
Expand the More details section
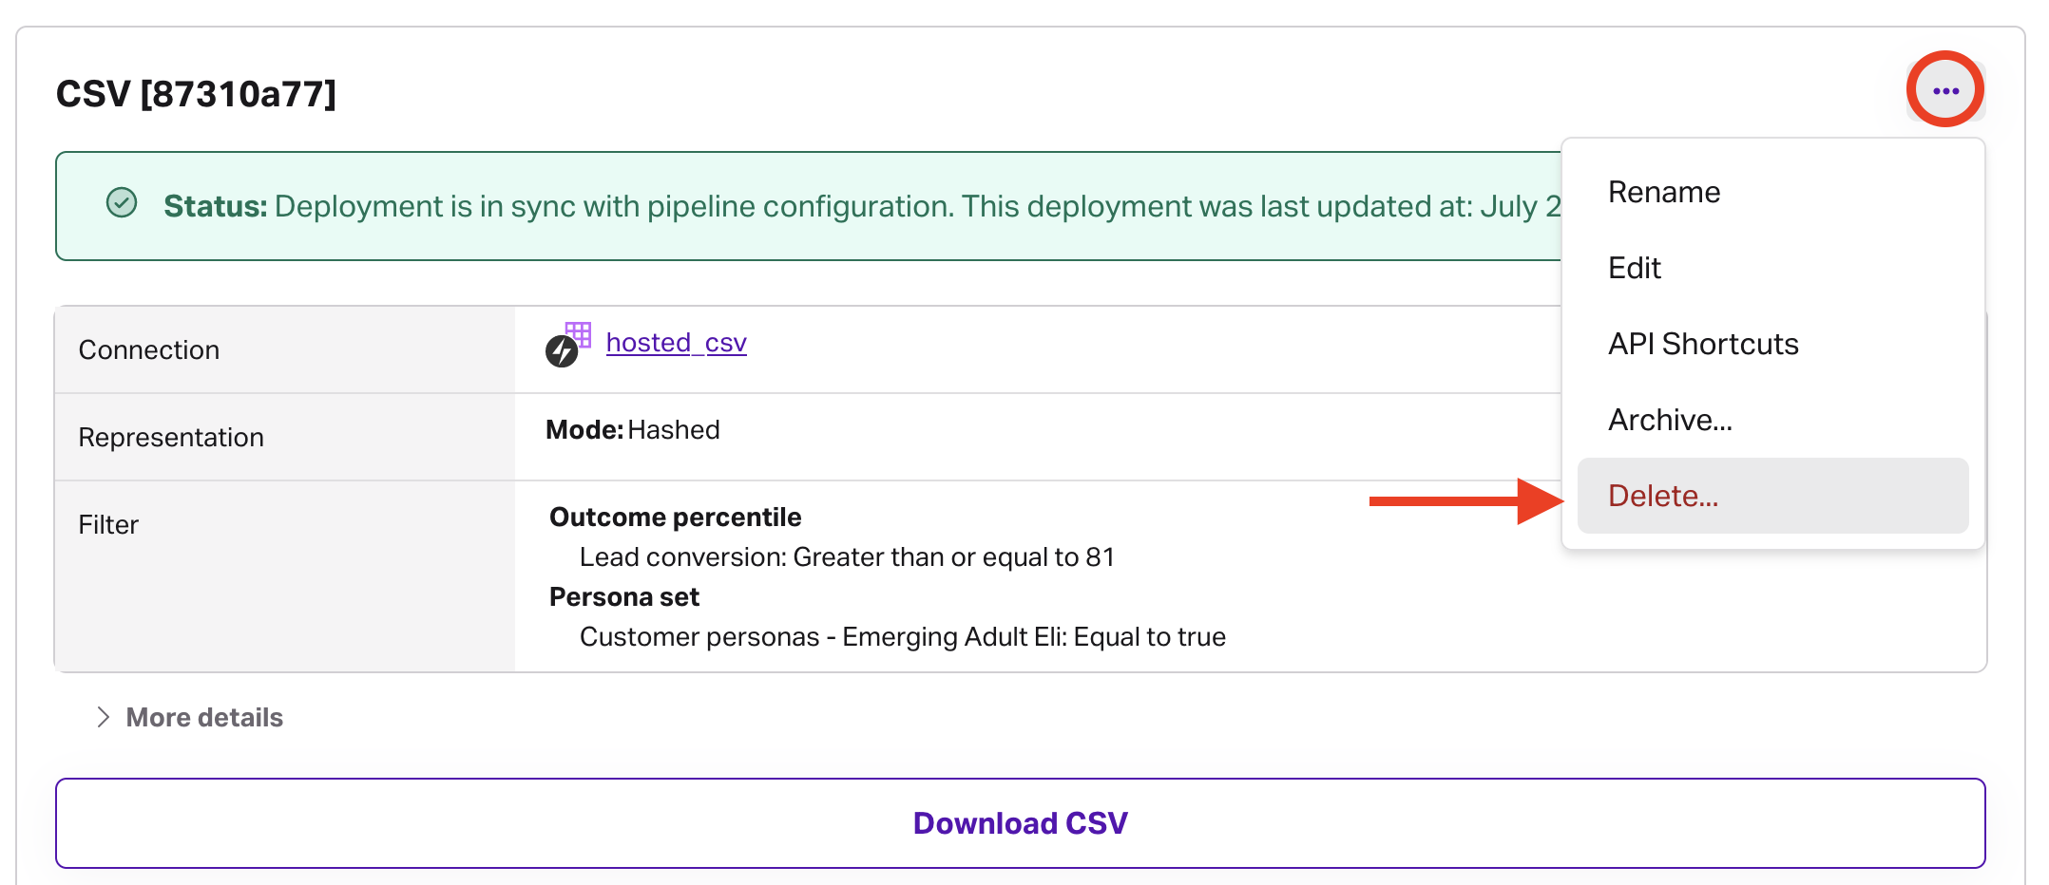point(190,718)
